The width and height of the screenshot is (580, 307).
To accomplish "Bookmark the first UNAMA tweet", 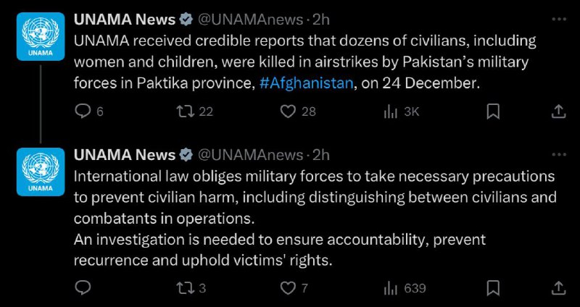I will [x=493, y=112].
